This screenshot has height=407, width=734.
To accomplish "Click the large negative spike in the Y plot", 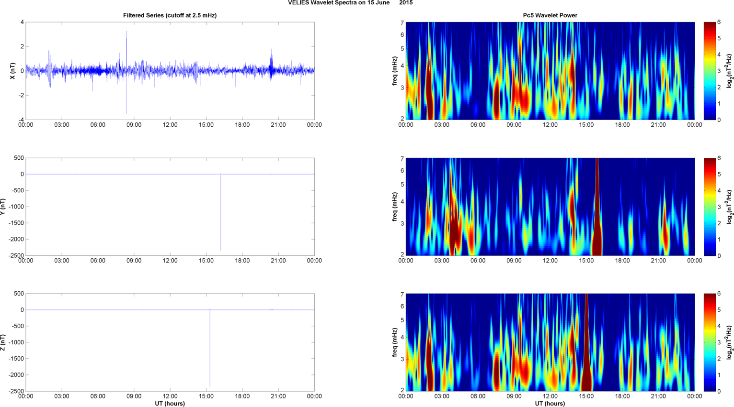I will click(x=221, y=213).
